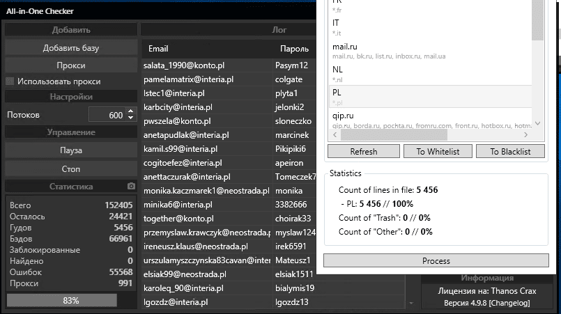Image resolution: width=561 pixels, height=314 pixels.
Task: Select row cogitoefez@interia.pl
Action: [x=229, y=163]
